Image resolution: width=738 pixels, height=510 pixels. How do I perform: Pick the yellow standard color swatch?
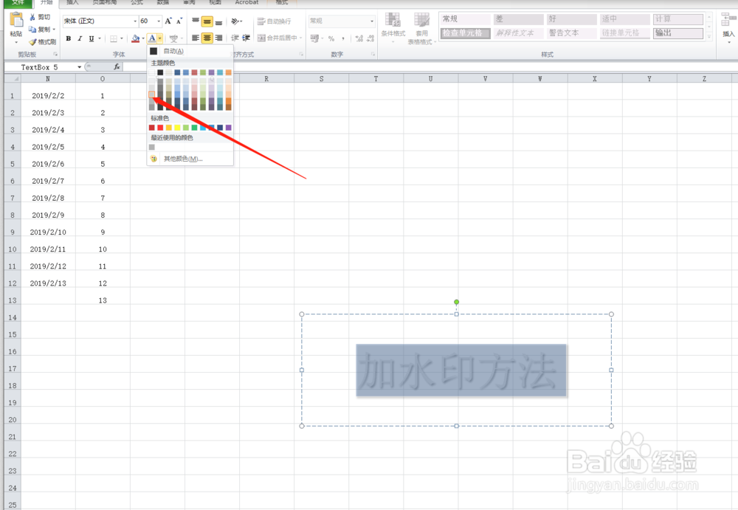point(177,128)
